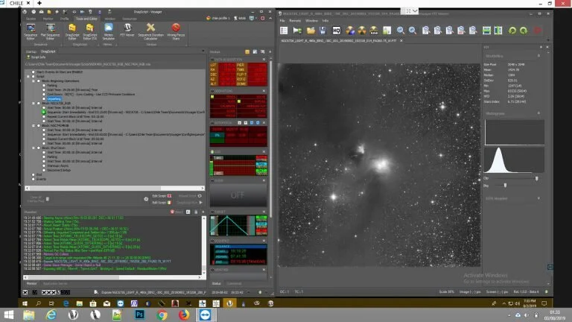This screenshot has height=322, width=572.
Task: Collapse the Block NGC6726_RGB node
Action: click(x=34, y=104)
